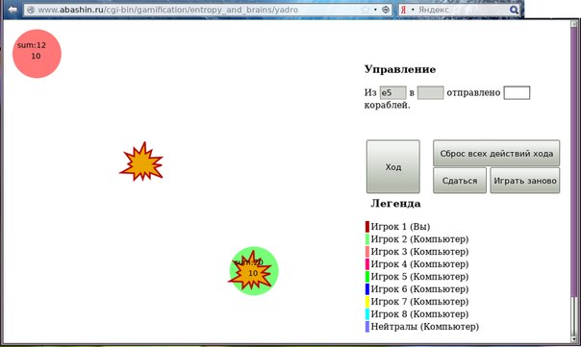This screenshot has width=581, height=347.
Task: Click the Сдаться button
Action: (460, 181)
